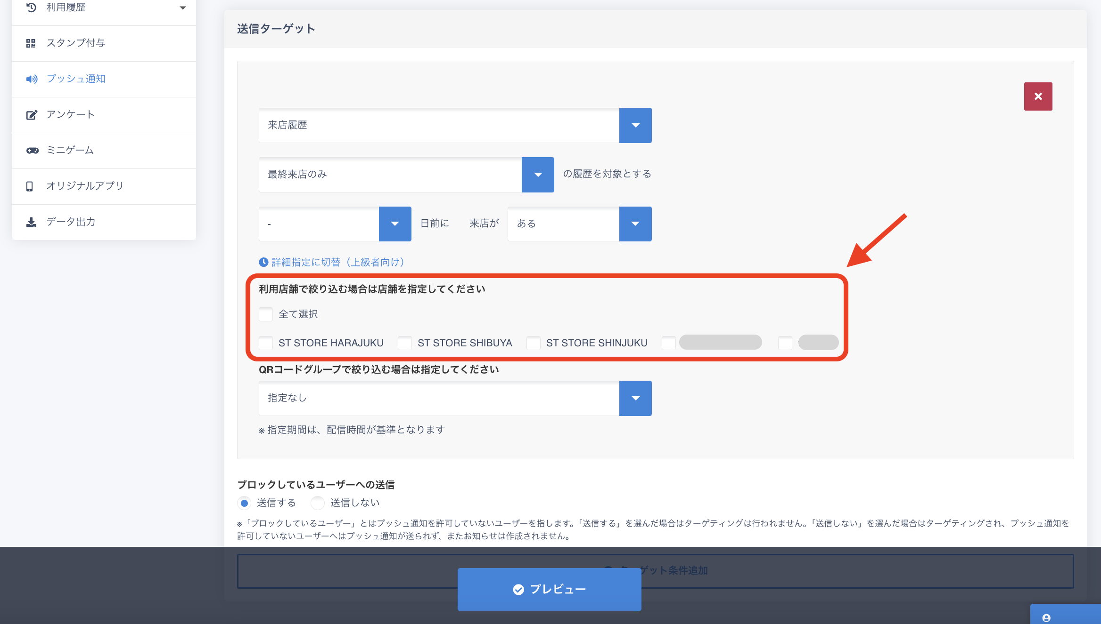Open the アンケート menu item
The width and height of the screenshot is (1101, 624).
[x=71, y=115]
